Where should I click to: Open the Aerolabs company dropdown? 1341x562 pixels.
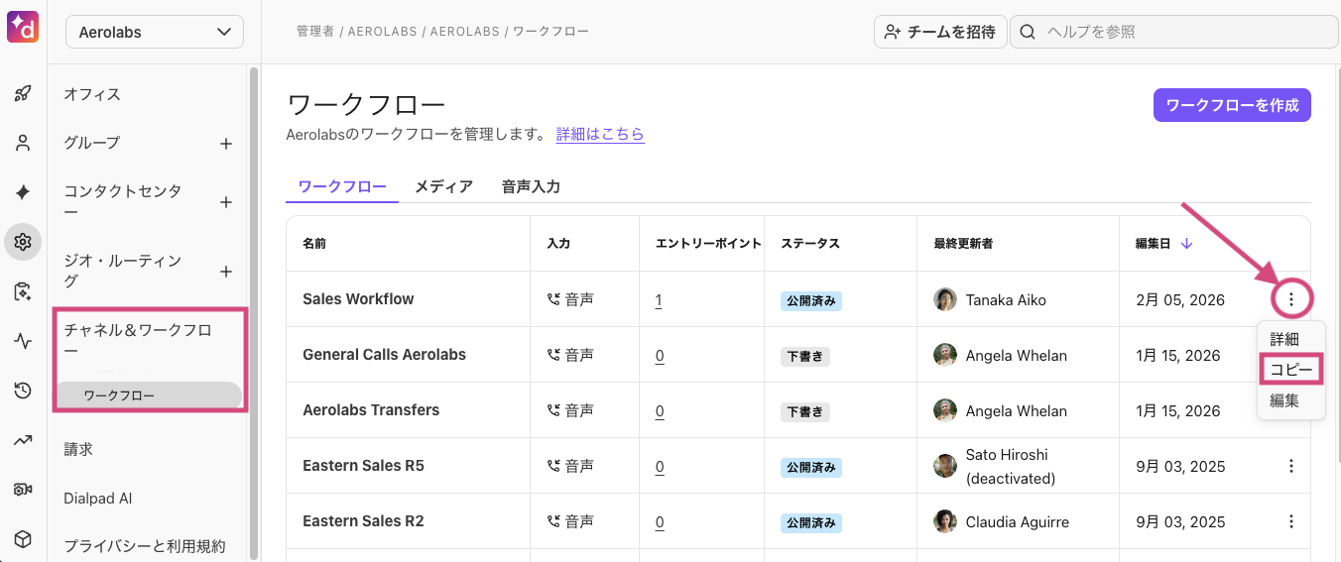155,32
